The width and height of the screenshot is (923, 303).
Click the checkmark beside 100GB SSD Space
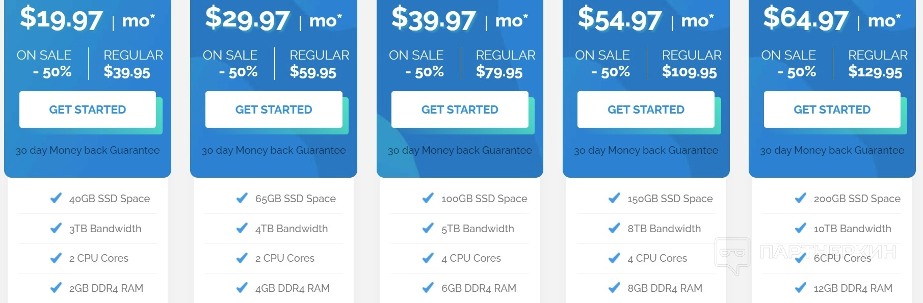(x=428, y=198)
